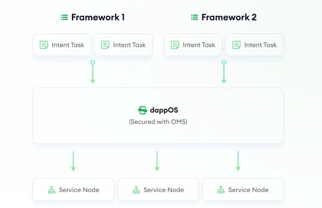Click note icon in Framework 1's right Intent Task
The image size is (322, 208).
(105, 45)
